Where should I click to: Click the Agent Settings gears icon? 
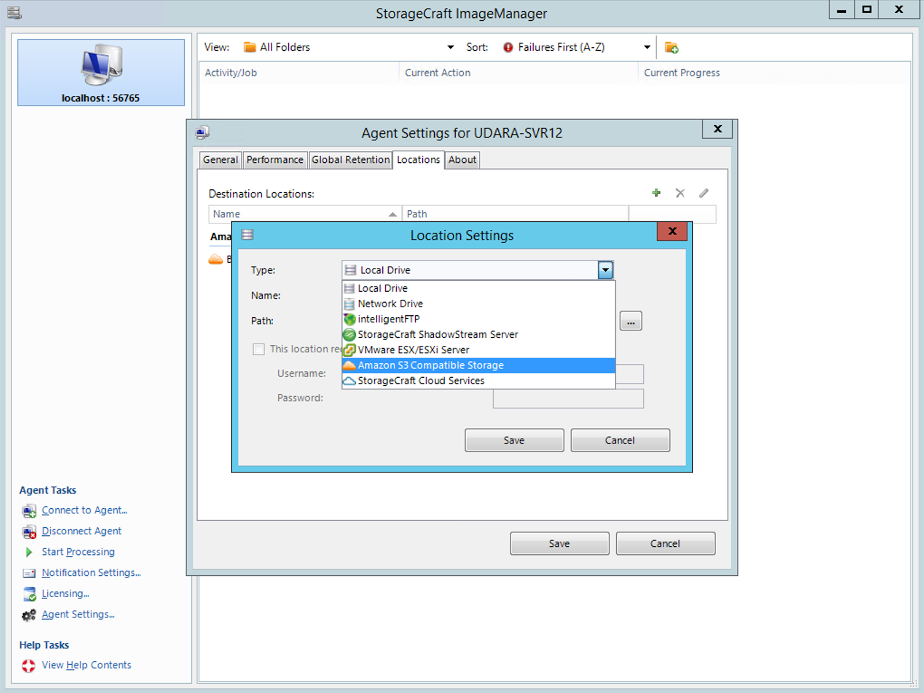pos(29,616)
